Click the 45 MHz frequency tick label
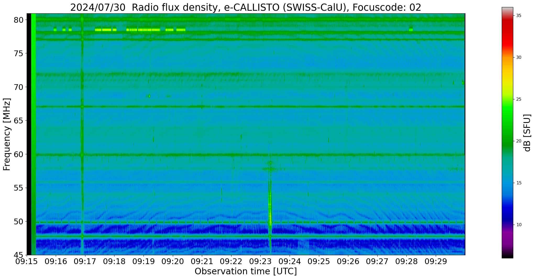Screen dimensions: 535x279 click(x=19, y=255)
